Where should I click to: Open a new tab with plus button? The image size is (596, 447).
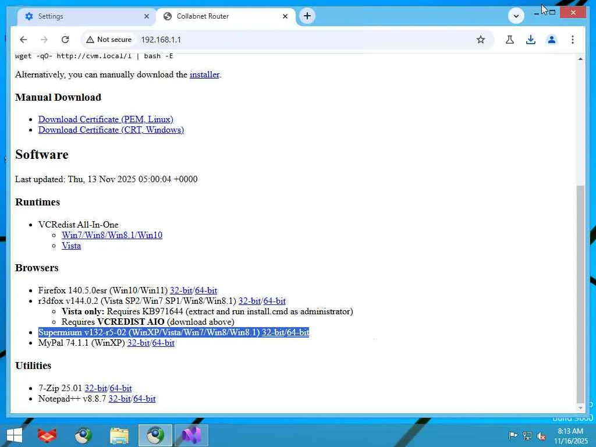pos(307,16)
